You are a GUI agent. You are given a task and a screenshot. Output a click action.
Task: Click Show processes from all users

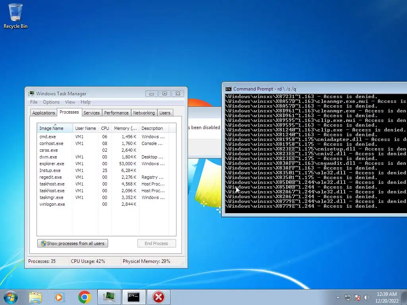(x=73, y=243)
